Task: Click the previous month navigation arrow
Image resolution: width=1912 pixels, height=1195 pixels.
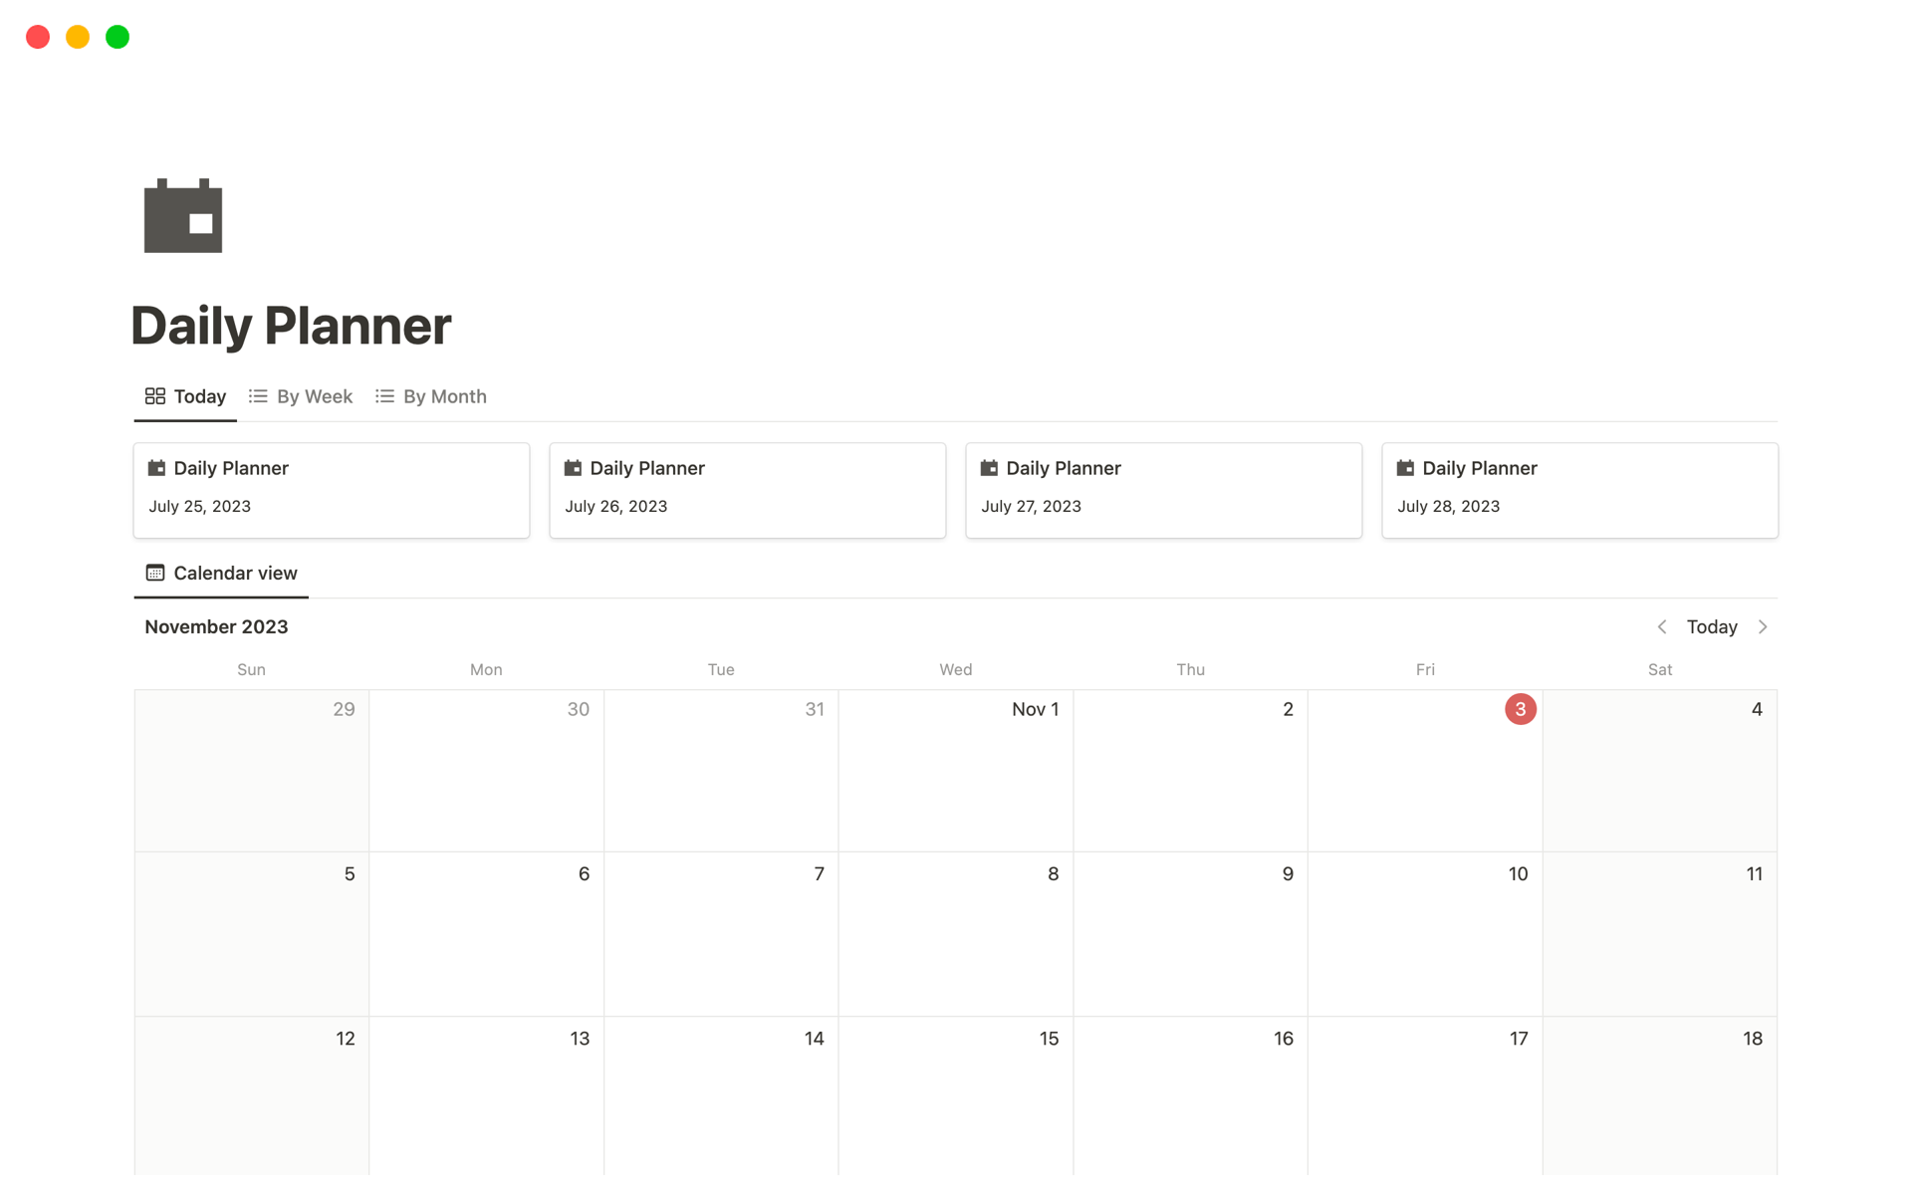Action: (x=1663, y=626)
